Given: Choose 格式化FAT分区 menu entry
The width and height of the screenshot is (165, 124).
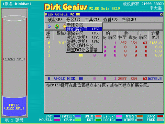Looking at the screenshot, I should pyautogui.click(x=84, y=45).
